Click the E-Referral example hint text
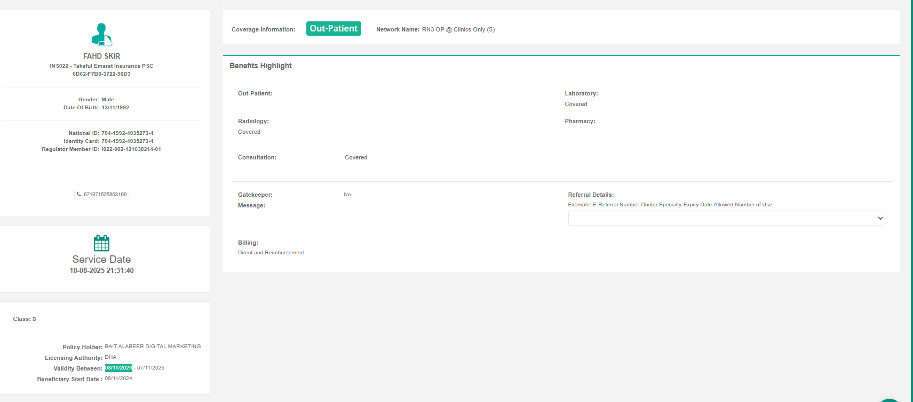Image resolution: width=913 pixels, height=402 pixels. coord(670,205)
